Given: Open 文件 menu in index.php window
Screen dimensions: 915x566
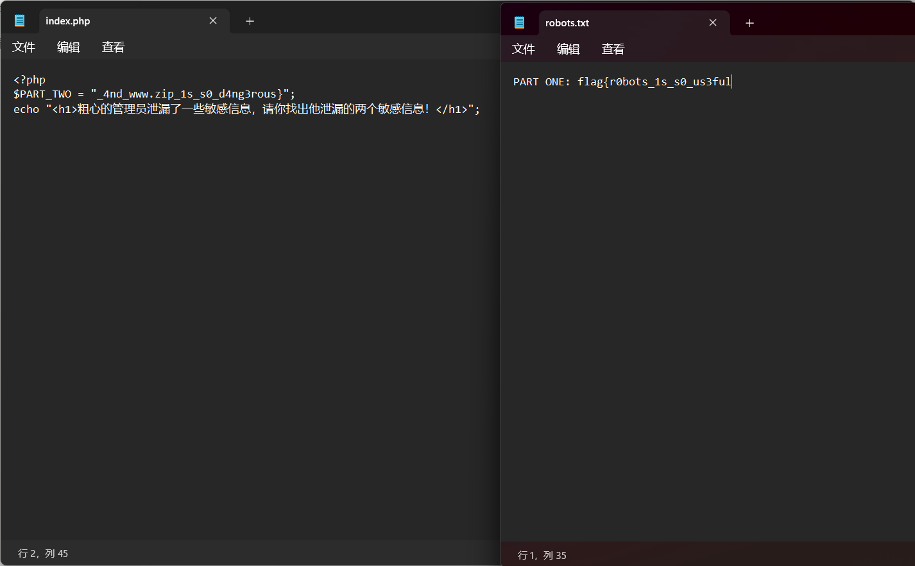Looking at the screenshot, I should [x=24, y=47].
